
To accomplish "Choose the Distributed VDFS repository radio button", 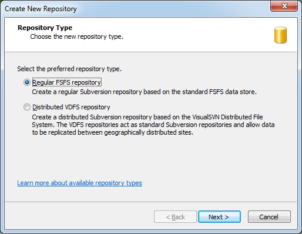I will tap(27, 107).
